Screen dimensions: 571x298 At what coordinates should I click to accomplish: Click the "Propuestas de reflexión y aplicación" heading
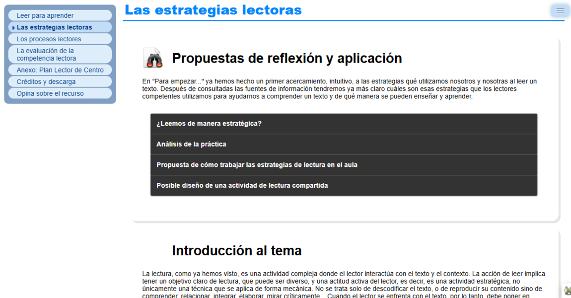(286, 58)
